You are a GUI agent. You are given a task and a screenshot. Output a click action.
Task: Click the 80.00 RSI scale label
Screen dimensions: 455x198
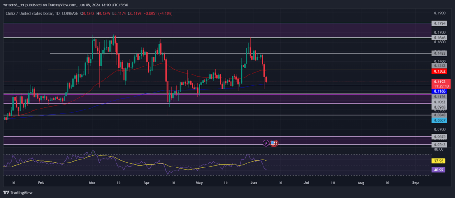439,149
